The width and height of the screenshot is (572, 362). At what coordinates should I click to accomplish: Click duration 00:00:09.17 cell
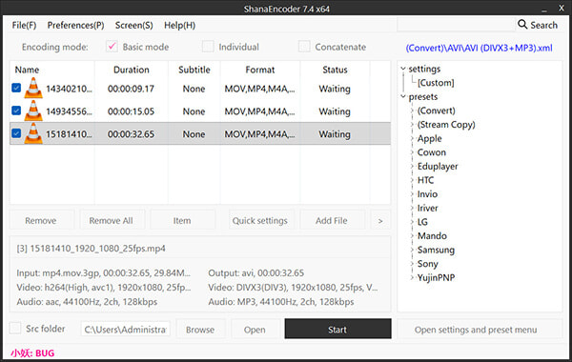pyautogui.click(x=131, y=89)
